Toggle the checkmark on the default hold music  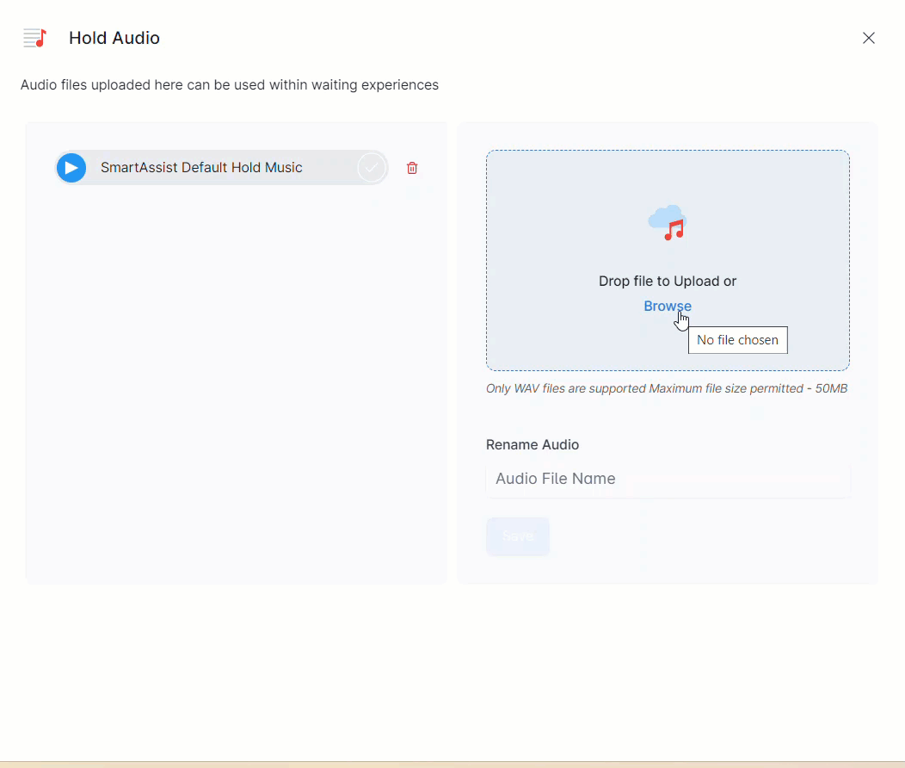371,168
